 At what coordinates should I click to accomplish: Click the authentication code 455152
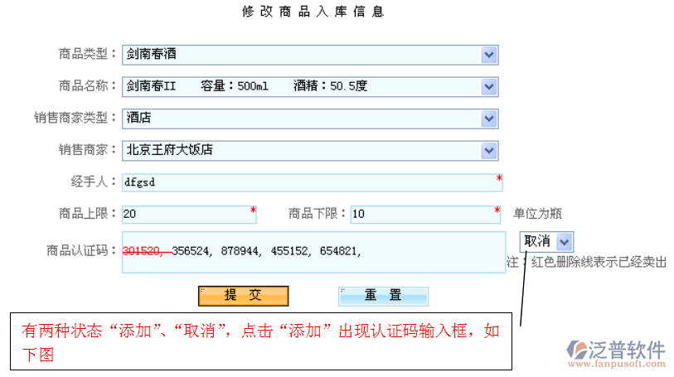pyautogui.click(x=289, y=251)
